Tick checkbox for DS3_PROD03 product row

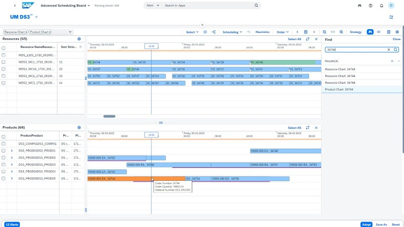(x=4, y=165)
